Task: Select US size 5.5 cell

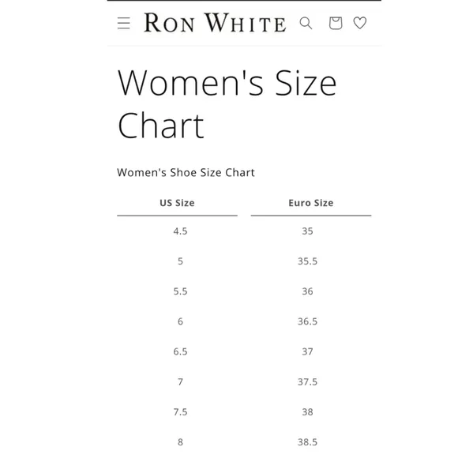Action: [x=180, y=291]
